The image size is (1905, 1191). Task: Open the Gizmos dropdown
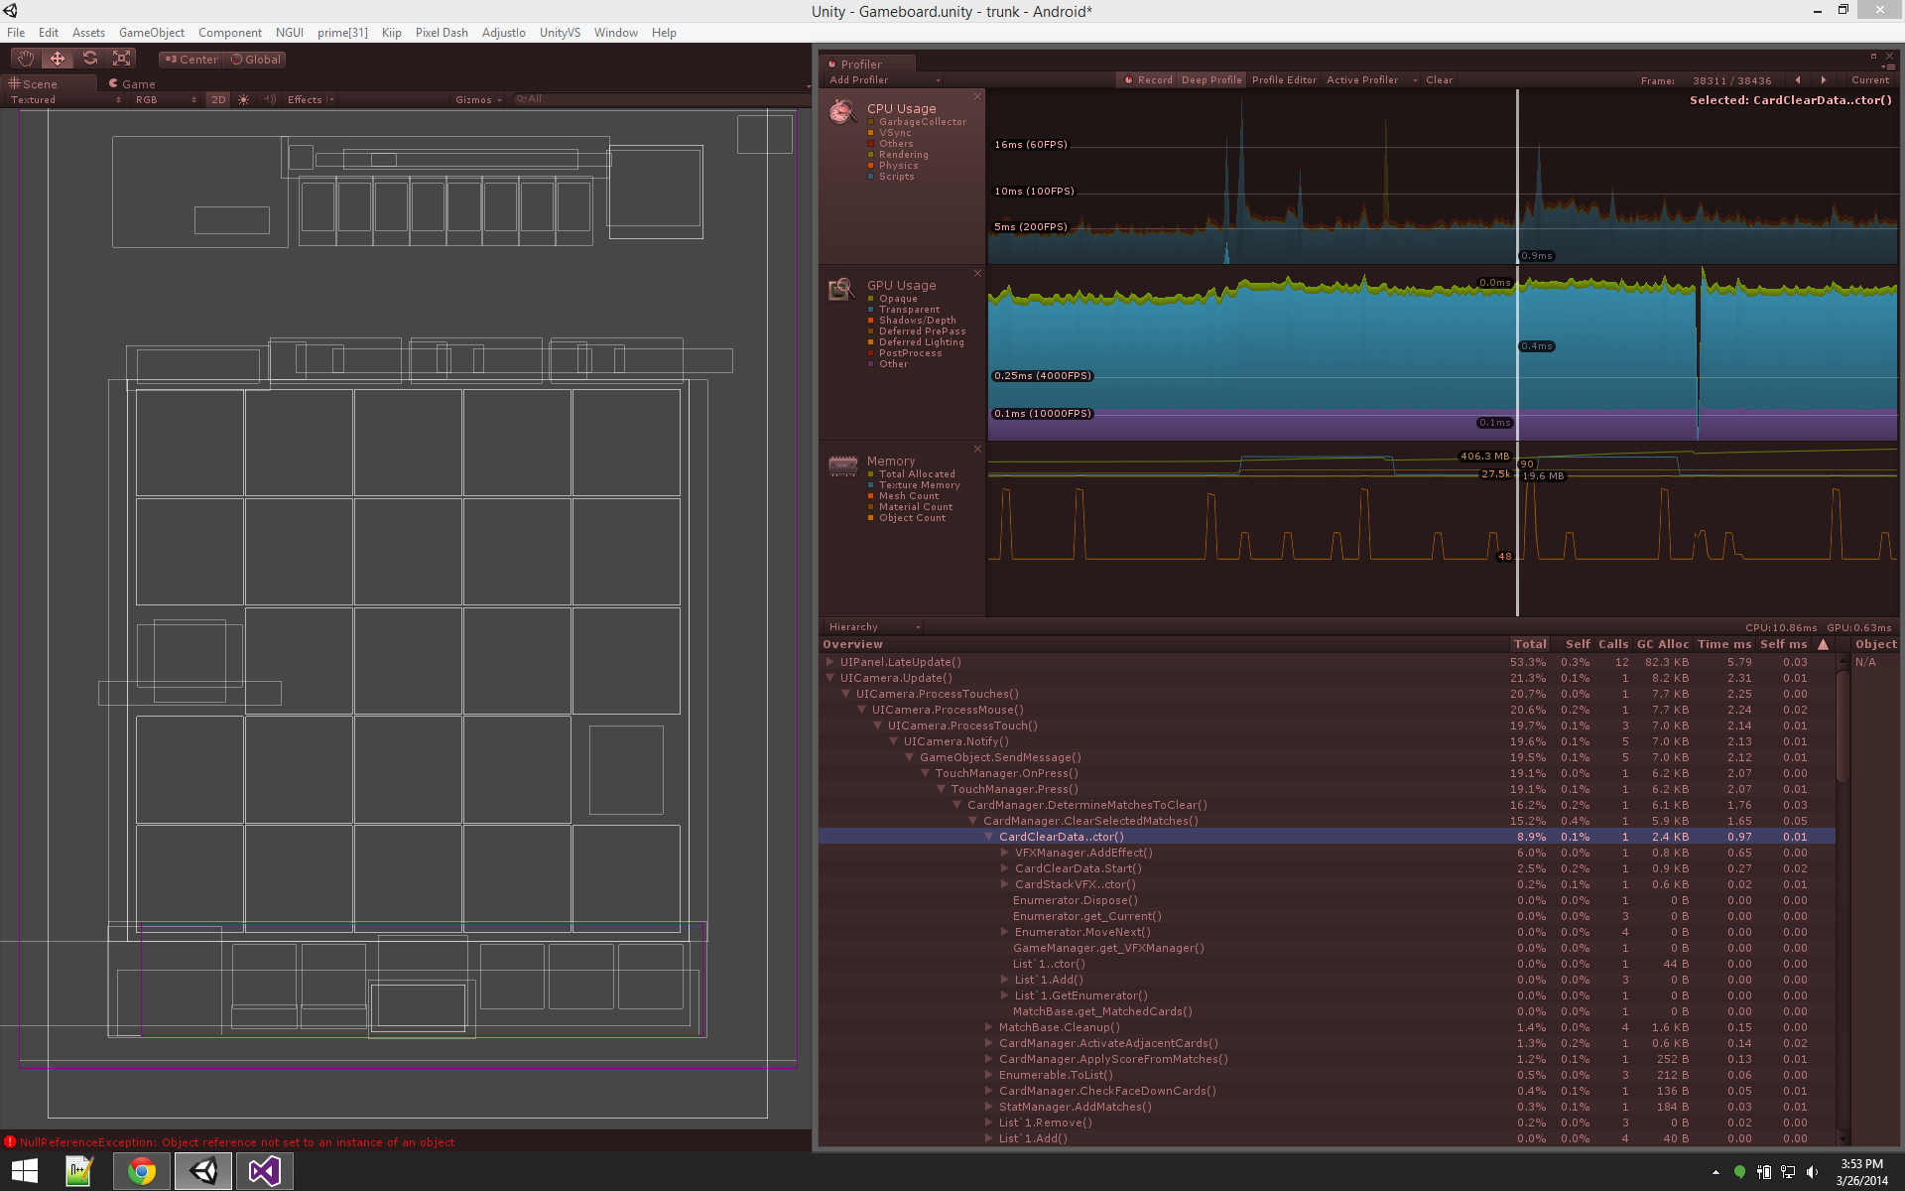(x=478, y=99)
